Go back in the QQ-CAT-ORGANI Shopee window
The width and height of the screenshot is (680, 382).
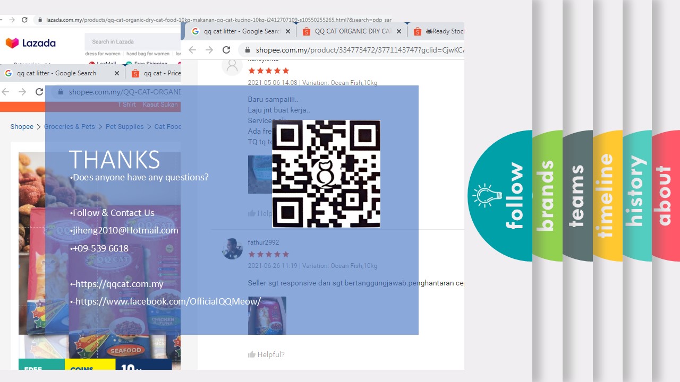coord(5,92)
